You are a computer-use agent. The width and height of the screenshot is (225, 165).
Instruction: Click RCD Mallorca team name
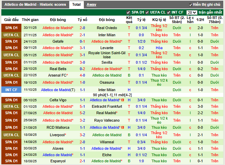click(58, 127)
